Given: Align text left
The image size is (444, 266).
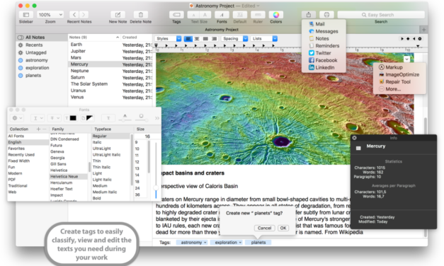Looking at the screenshot, I should click(x=188, y=38).
